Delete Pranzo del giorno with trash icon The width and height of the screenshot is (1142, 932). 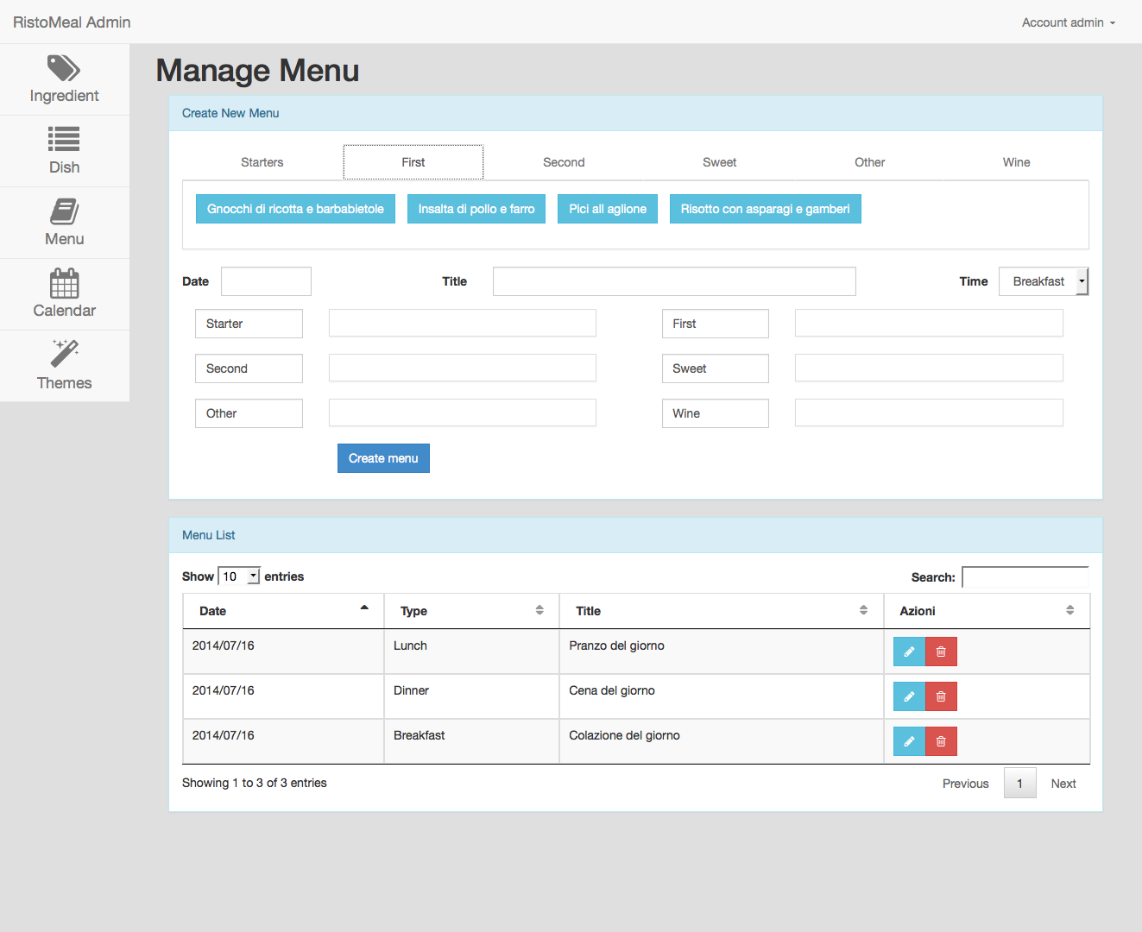tap(940, 651)
